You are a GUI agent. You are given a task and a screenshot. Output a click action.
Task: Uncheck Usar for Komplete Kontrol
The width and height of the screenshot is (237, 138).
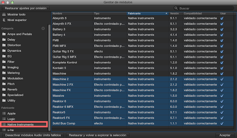point(222,62)
